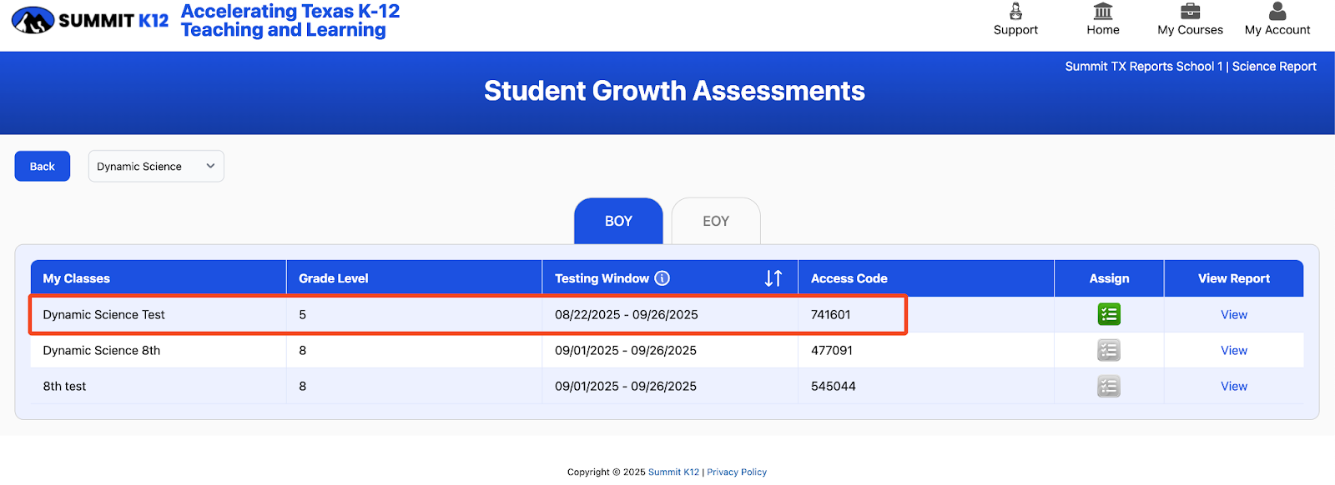Click the green Assign icon for Dynamic Science Test
The image size is (1335, 485).
1109,314
